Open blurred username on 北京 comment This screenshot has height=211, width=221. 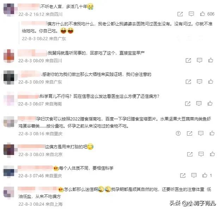[31, 147]
